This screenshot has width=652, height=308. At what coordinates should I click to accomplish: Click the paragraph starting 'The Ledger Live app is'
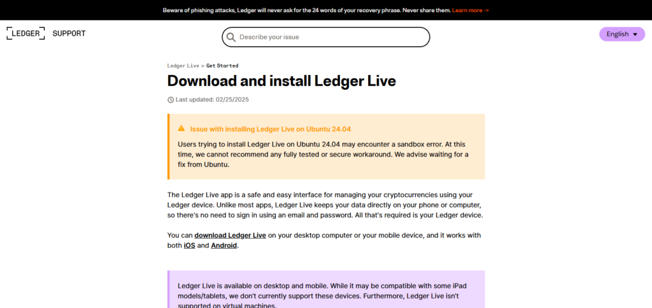point(325,205)
